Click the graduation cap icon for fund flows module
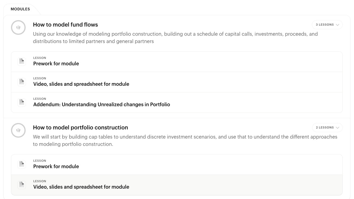This screenshot has height=199, width=354. pyautogui.click(x=18, y=27)
